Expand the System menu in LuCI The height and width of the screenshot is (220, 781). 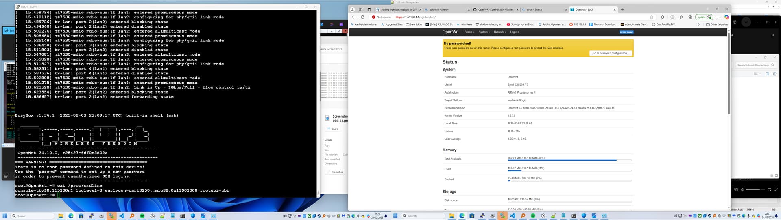click(x=484, y=32)
